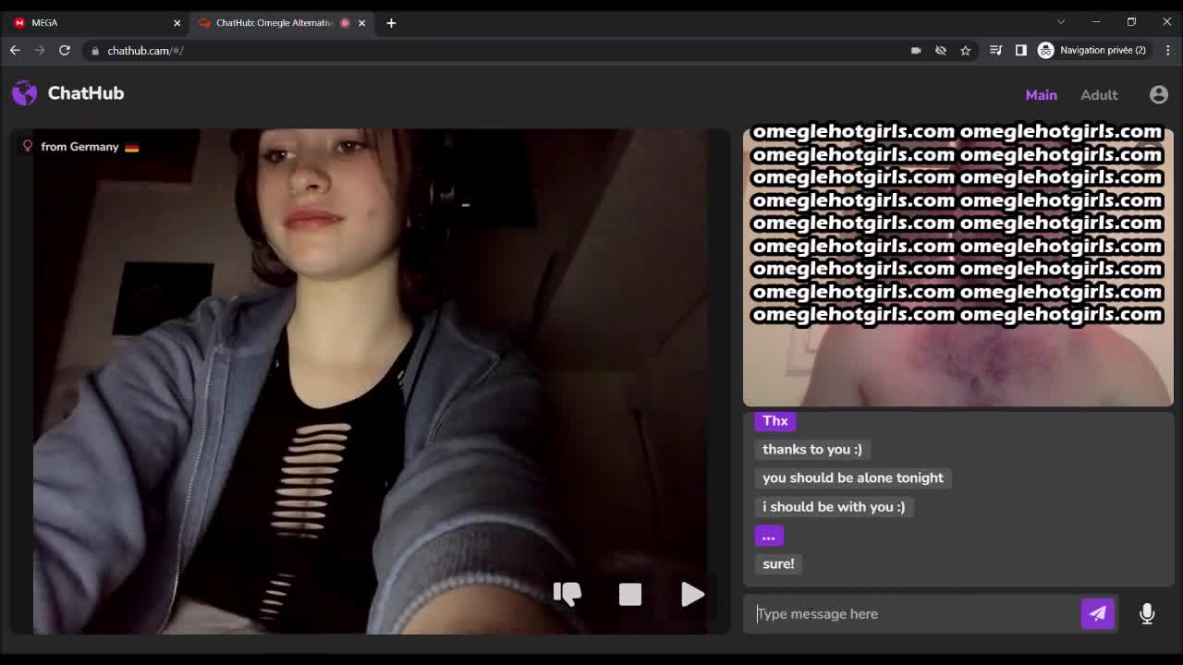Focus the Type message here field

pos(915,613)
